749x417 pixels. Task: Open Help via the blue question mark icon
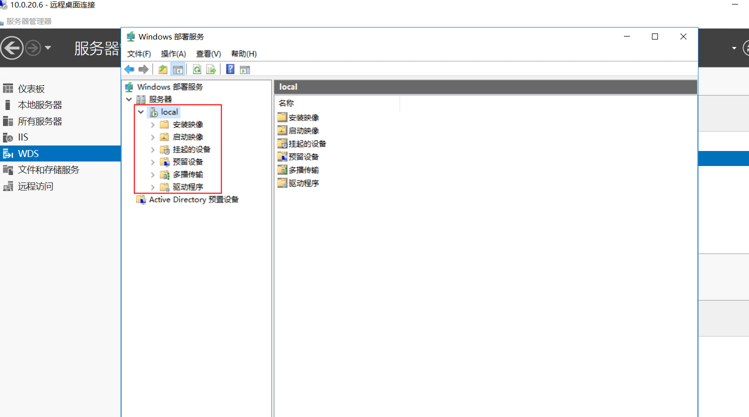point(230,69)
